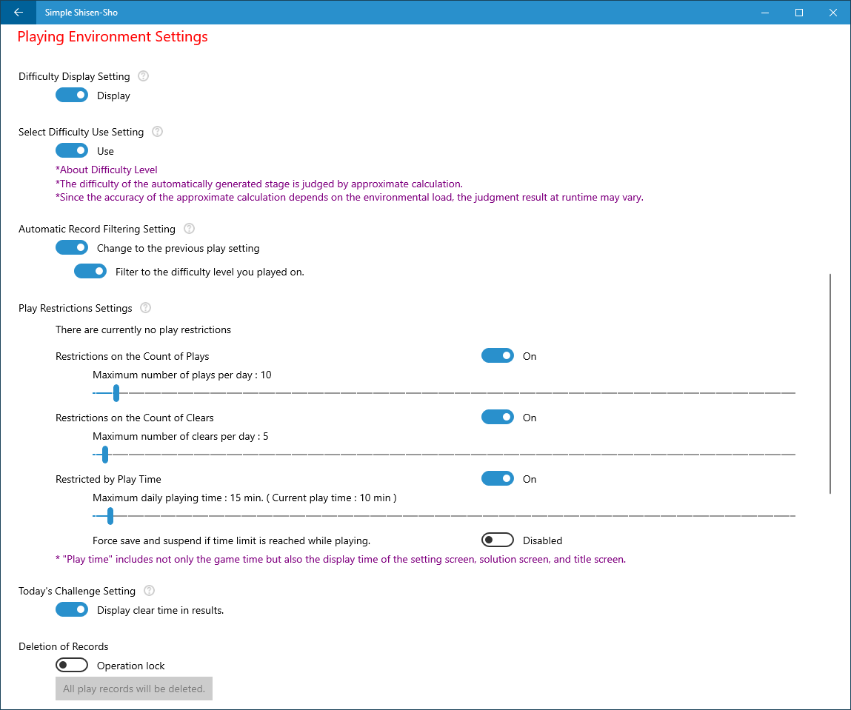The width and height of the screenshot is (851, 710).
Task: Click 'Maximum number of clears per day : 5'
Action: tap(180, 436)
